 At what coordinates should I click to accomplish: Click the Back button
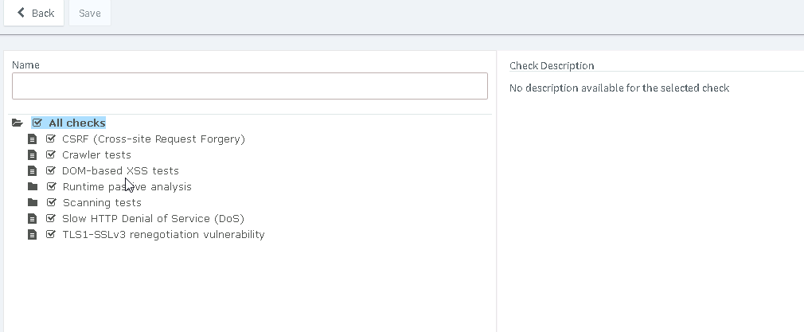click(34, 13)
